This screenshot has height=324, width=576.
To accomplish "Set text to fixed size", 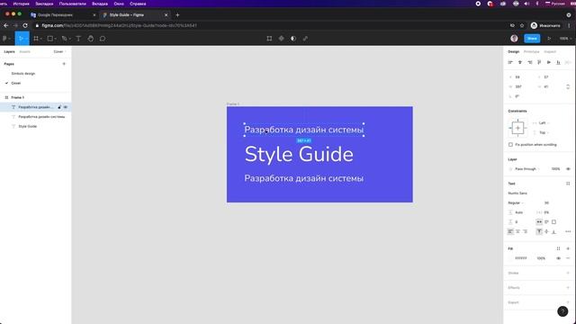I will [554, 222].
